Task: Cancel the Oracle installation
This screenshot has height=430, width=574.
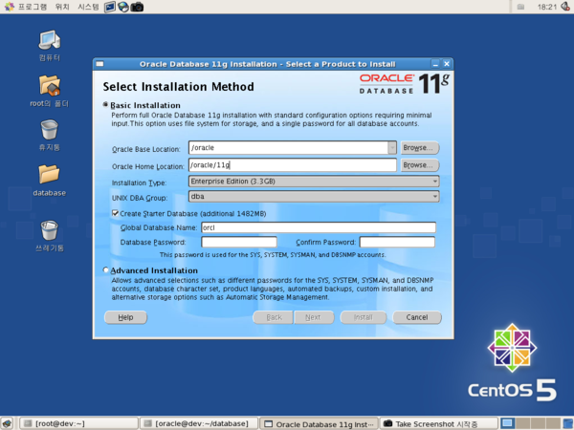Action: pos(417,317)
